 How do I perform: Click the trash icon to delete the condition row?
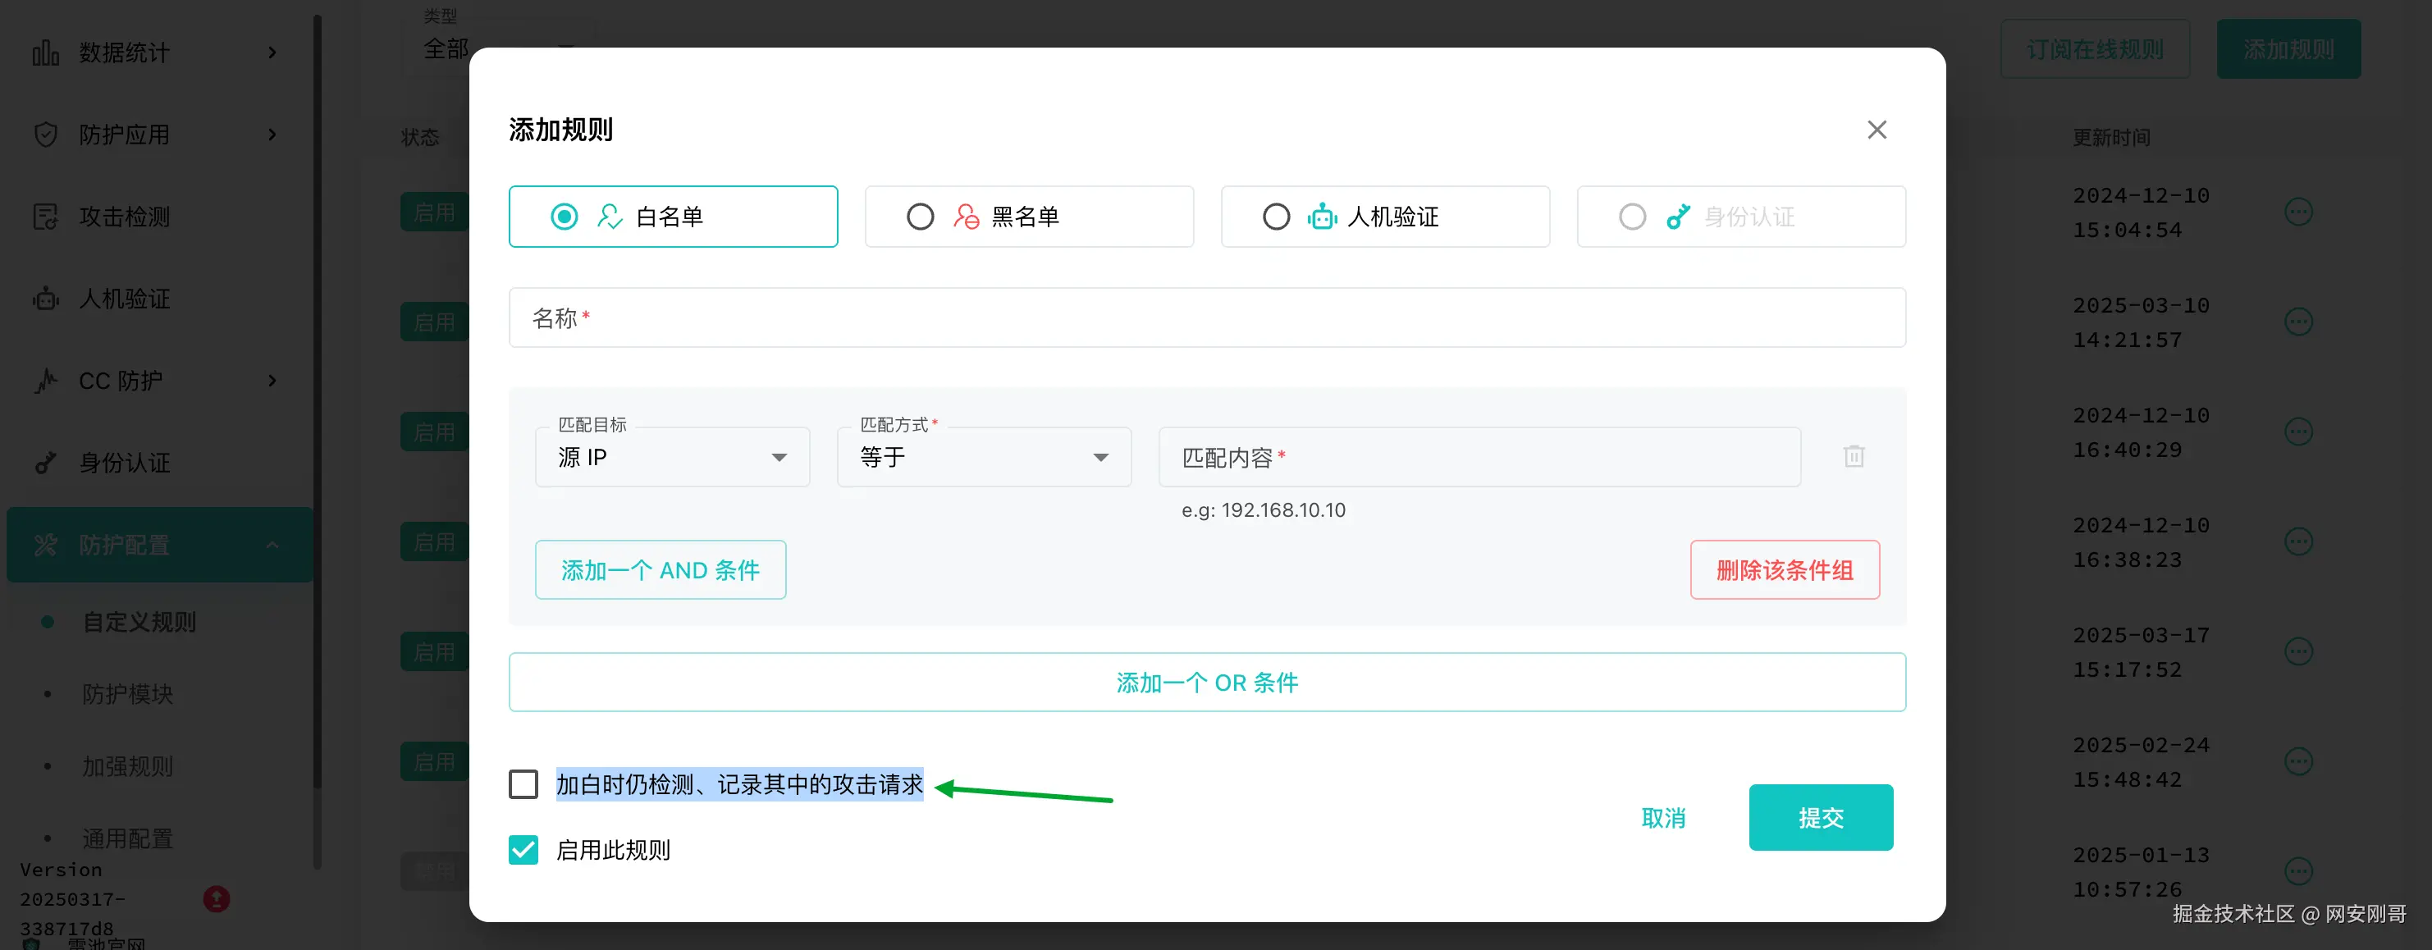pos(1854,457)
